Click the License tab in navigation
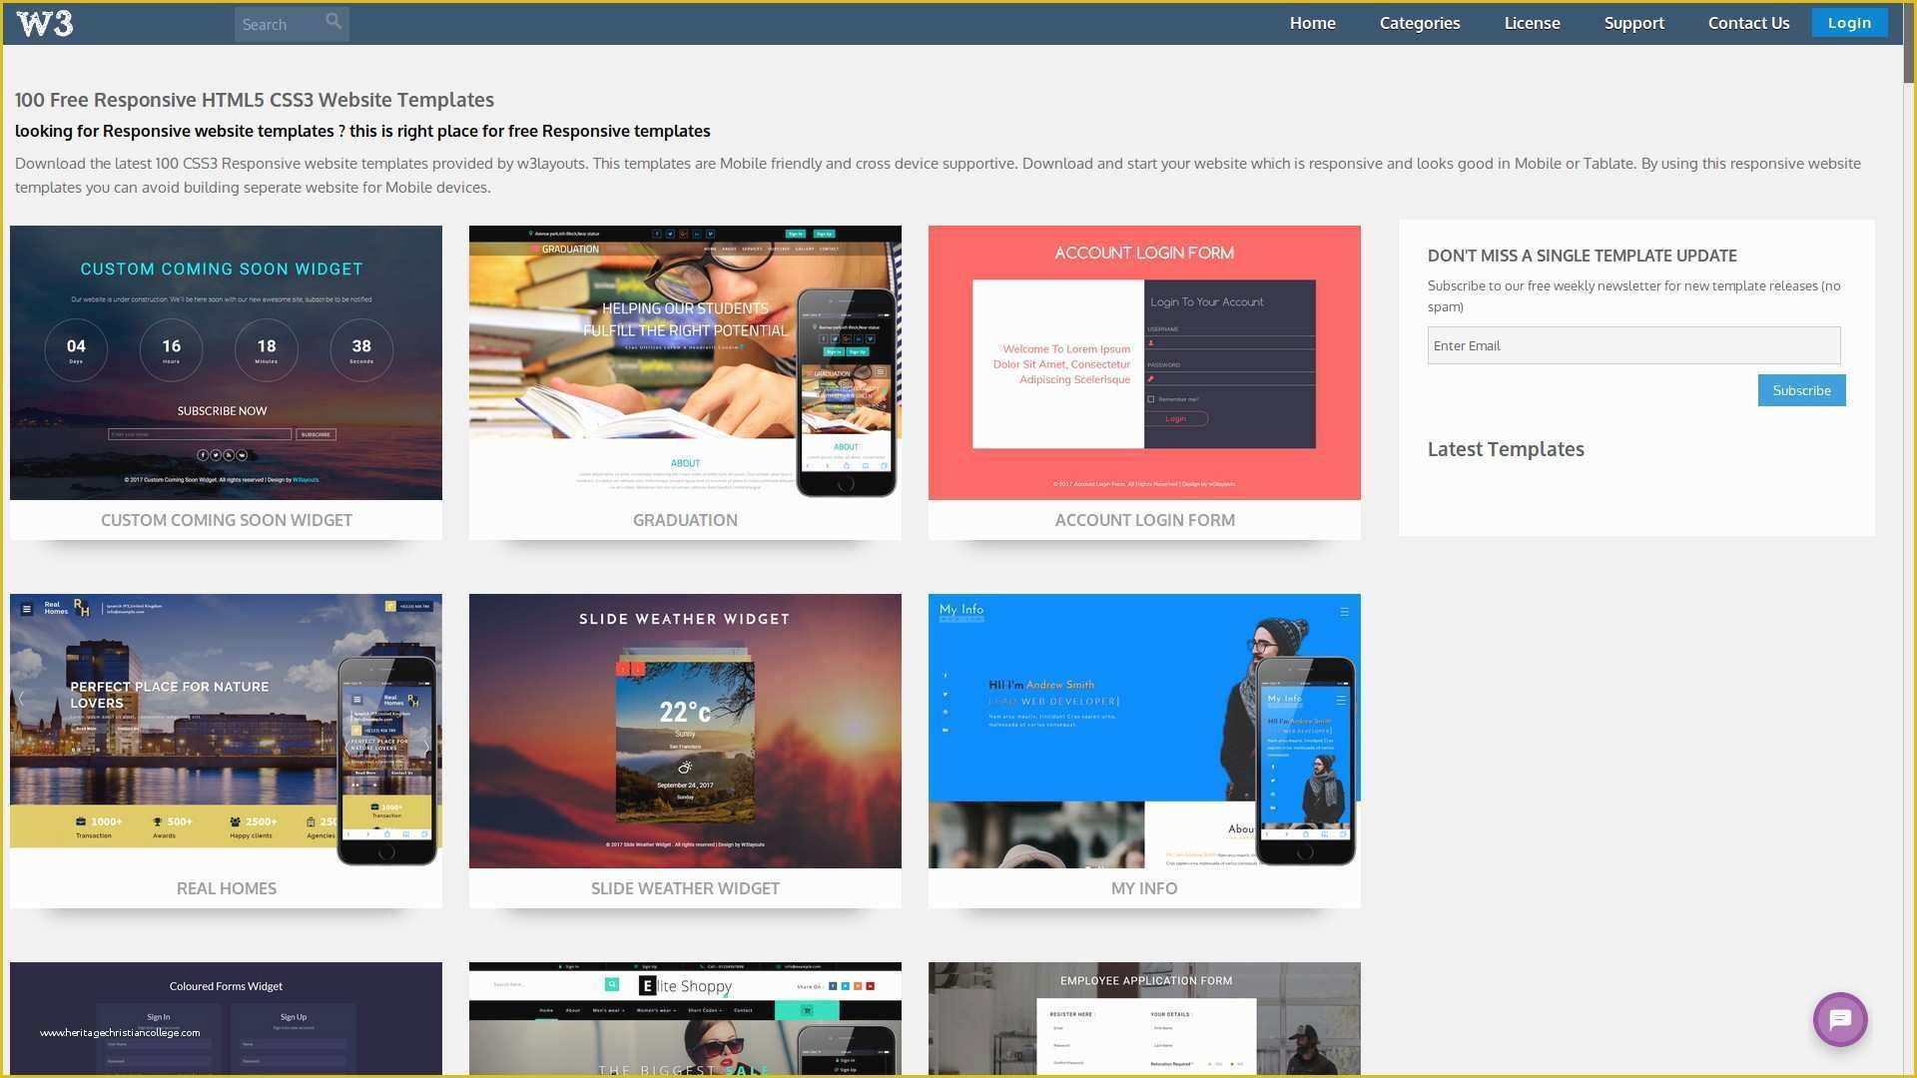 click(x=1532, y=21)
